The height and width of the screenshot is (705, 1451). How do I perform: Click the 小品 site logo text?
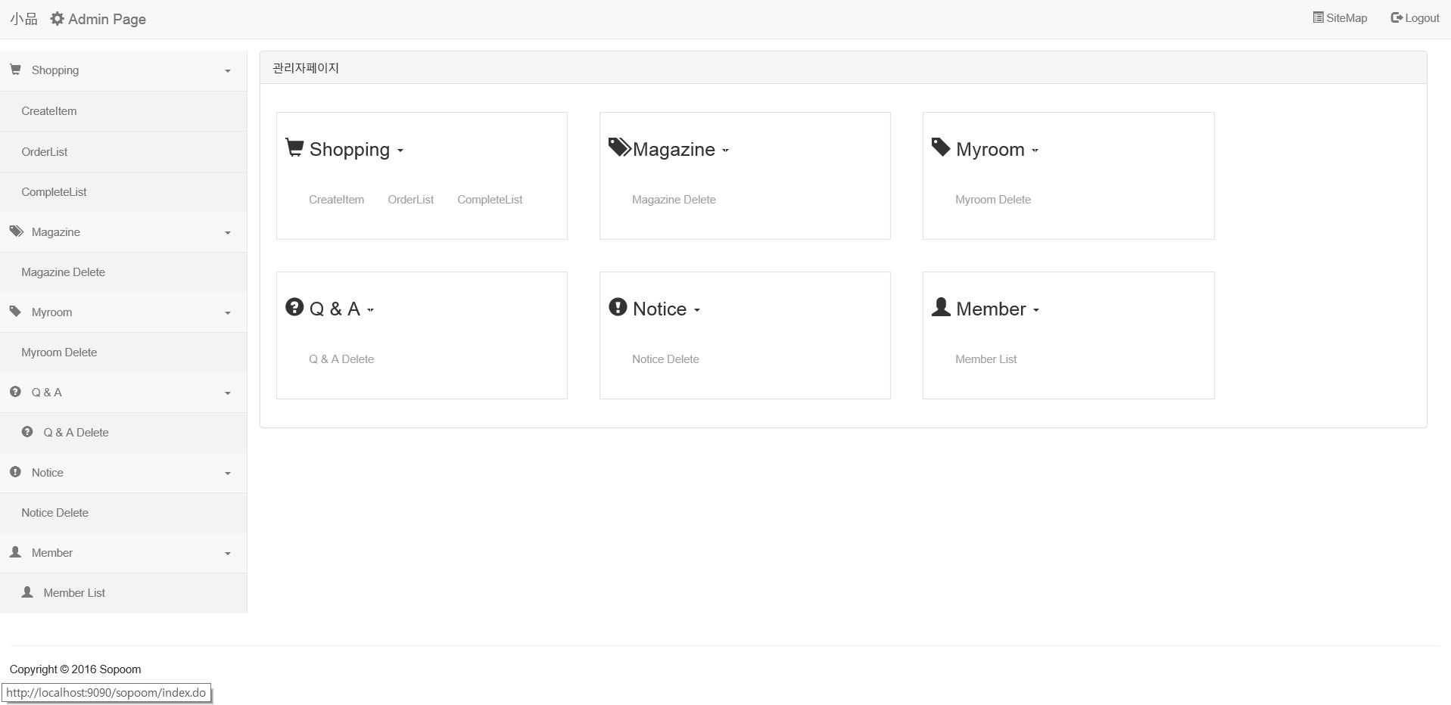(23, 19)
